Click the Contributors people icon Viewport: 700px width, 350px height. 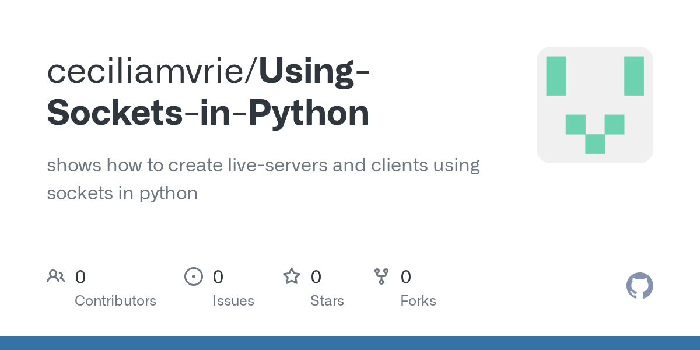point(56,276)
